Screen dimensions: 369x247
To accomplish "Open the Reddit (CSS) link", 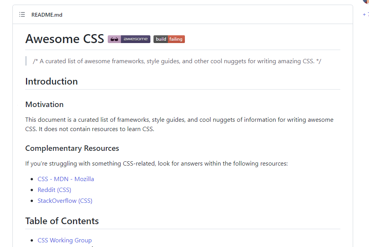I will pyautogui.click(x=54, y=190).
